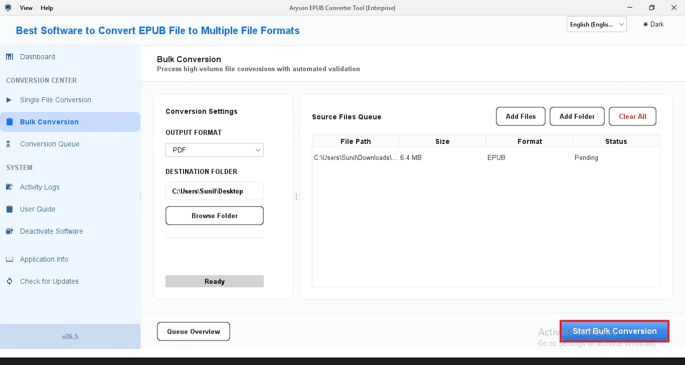Open the Output Format PDF dropdown

click(x=215, y=150)
